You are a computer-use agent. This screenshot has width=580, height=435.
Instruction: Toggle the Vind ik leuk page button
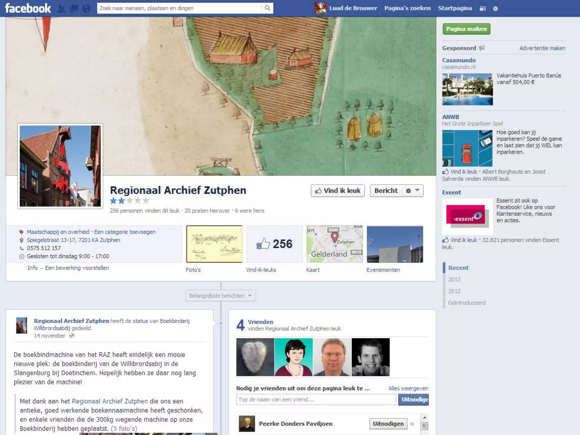coord(338,191)
